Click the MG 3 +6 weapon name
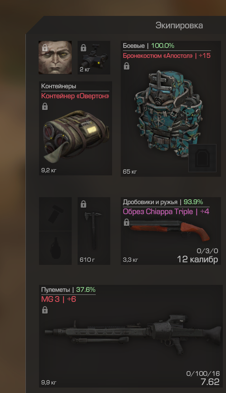Image resolution: width=226 pixels, height=393 pixels. pyautogui.click(x=59, y=299)
